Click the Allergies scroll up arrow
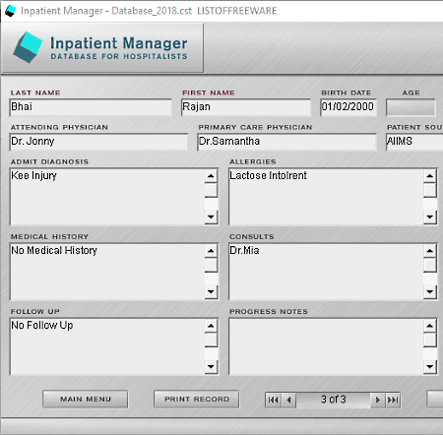443x435 pixels. click(x=430, y=176)
